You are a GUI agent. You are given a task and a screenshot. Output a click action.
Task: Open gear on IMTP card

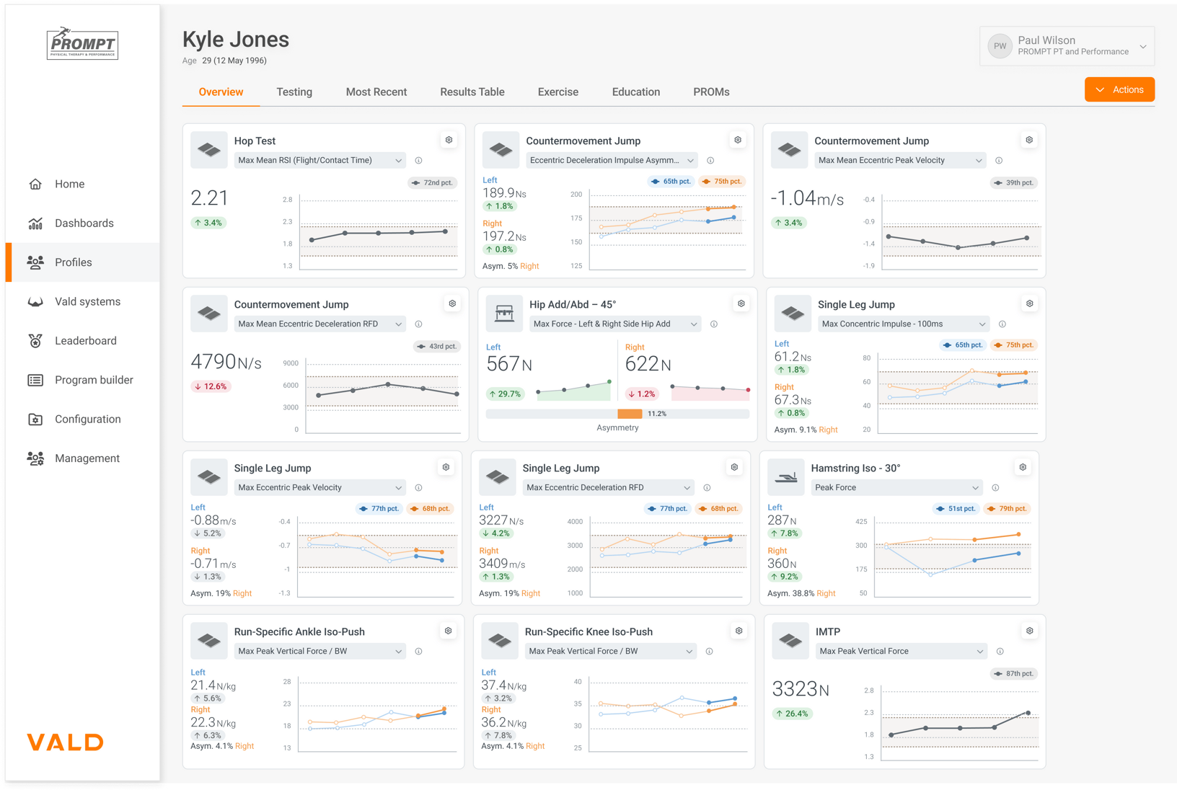tap(1030, 631)
